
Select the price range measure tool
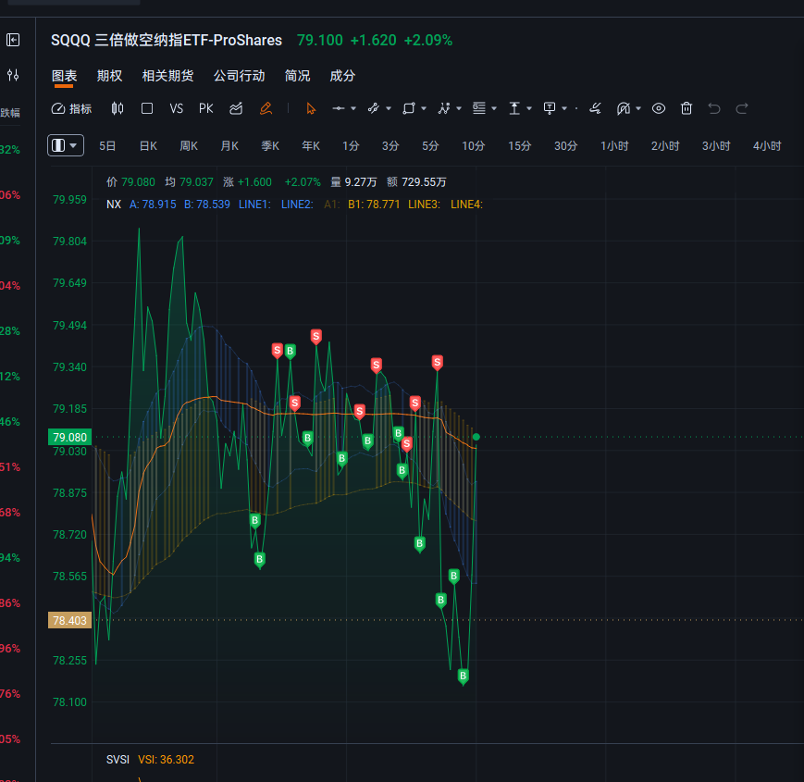coord(514,108)
